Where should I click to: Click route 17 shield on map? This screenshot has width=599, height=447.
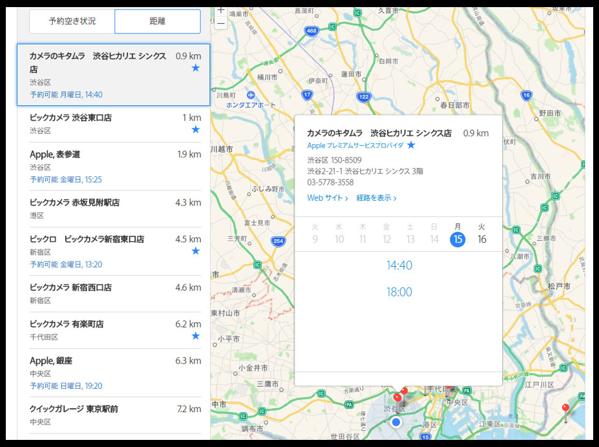coord(307,95)
